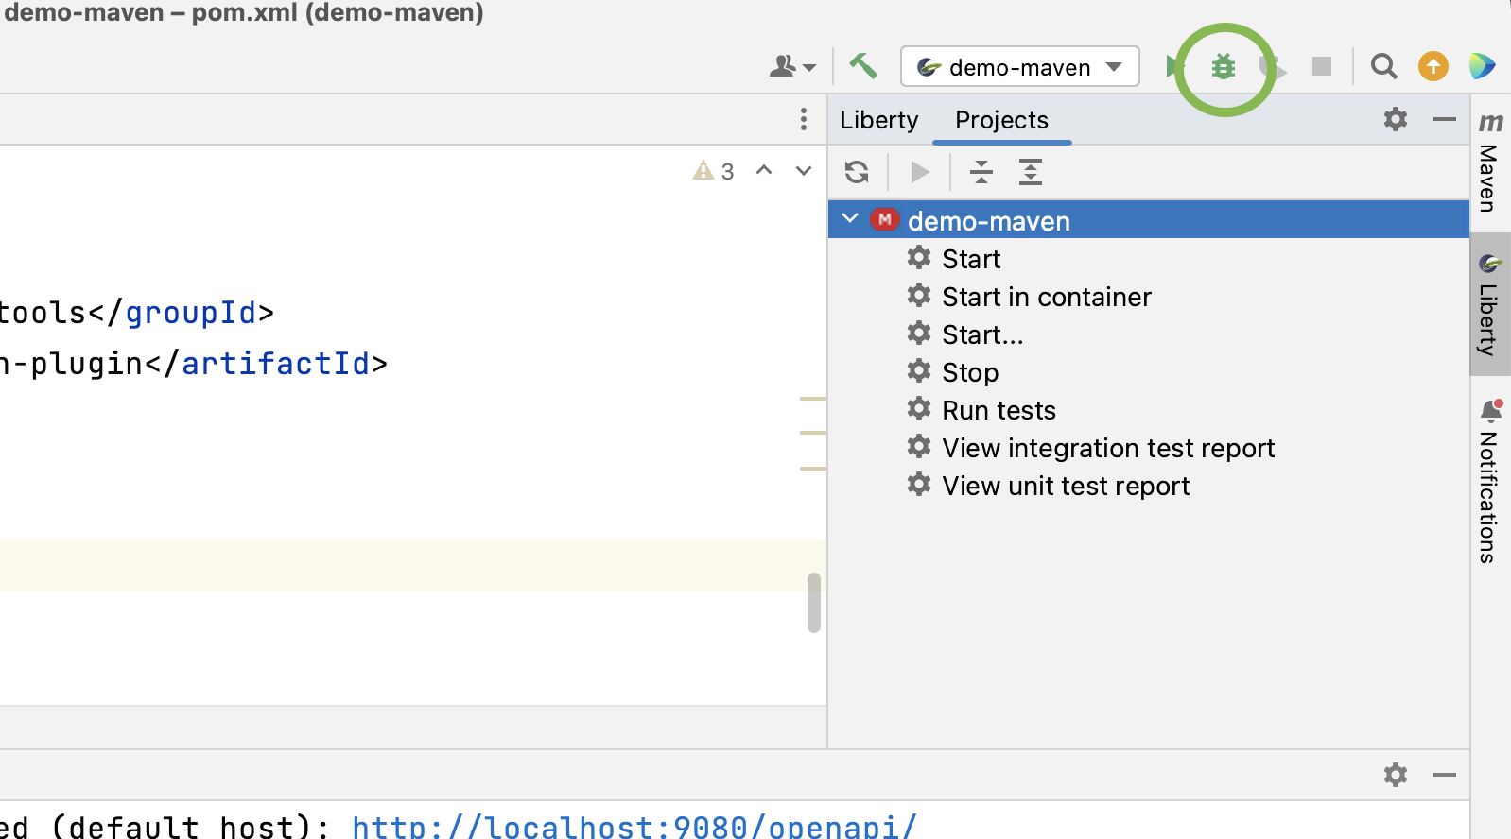Click the Refresh Liberty projects icon
1511x839 pixels.
pos(857,172)
